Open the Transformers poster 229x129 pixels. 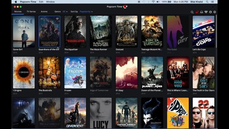pyautogui.click(x=49, y=113)
